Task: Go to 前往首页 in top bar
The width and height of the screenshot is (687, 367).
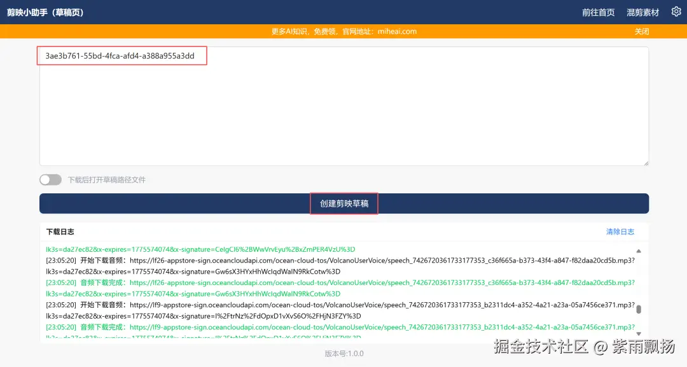Action: pos(598,13)
